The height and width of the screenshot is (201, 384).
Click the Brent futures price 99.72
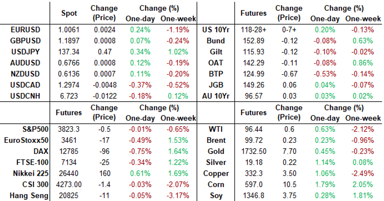point(253,140)
